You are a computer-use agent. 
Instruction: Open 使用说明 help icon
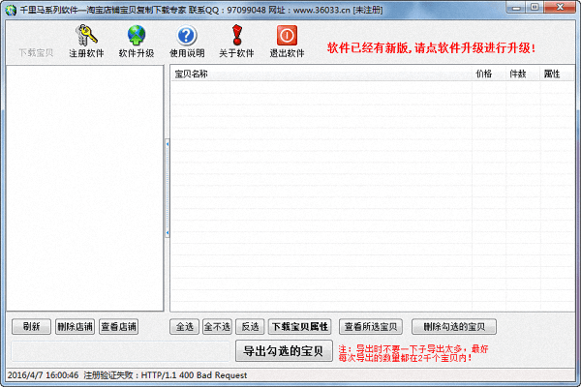pos(187,35)
